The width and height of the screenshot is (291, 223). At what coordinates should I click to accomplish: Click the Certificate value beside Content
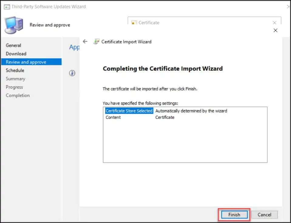pyautogui.click(x=165, y=117)
